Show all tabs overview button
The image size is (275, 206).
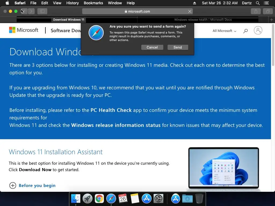268,11
